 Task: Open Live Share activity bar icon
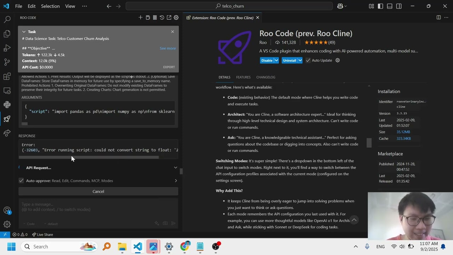(x=7, y=133)
